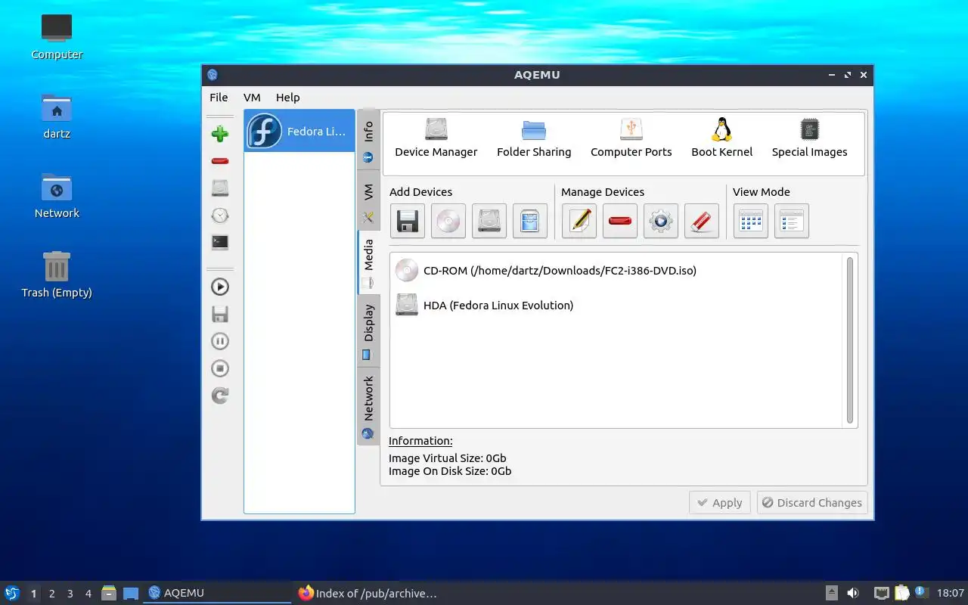Reset the VM with the circular arrow icon
This screenshot has width=968, height=605.
(x=220, y=396)
